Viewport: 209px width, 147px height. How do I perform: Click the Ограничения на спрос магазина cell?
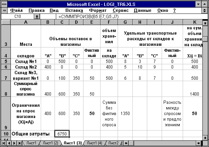click(x=26, y=114)
